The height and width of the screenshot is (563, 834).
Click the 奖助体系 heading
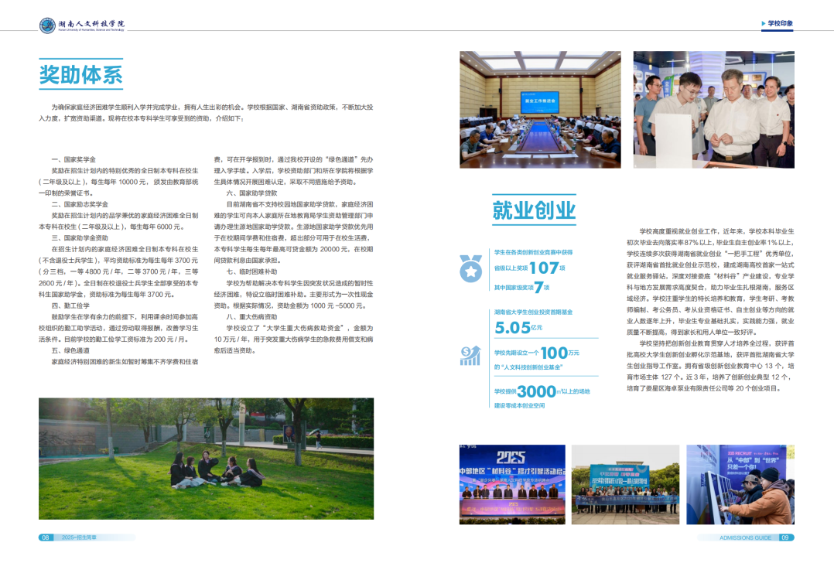81,74
